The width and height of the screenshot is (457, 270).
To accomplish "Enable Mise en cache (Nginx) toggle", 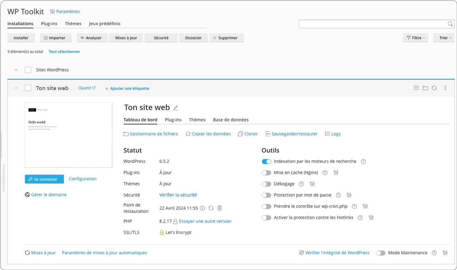I will tap(267, 173).
